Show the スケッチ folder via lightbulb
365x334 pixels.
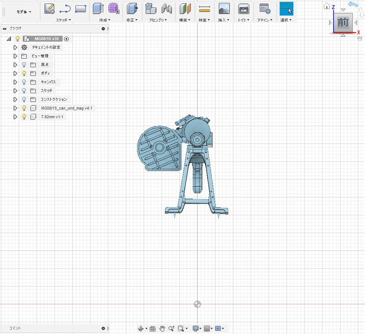[x=24, y=91]
